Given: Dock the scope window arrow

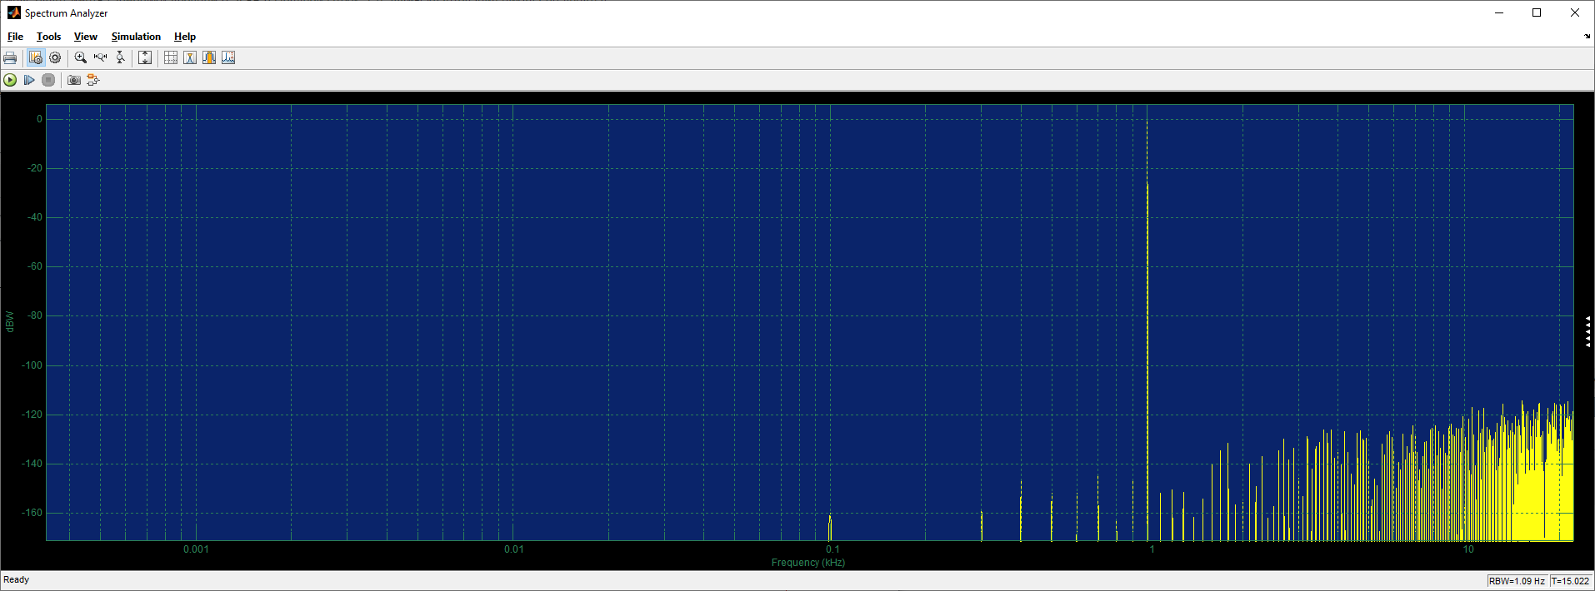Looking at the screenshot, I should 1587,37.
